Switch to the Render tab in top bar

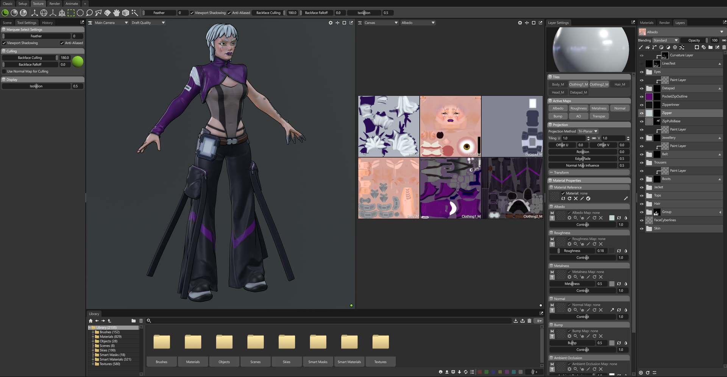[x=55, y=4]
